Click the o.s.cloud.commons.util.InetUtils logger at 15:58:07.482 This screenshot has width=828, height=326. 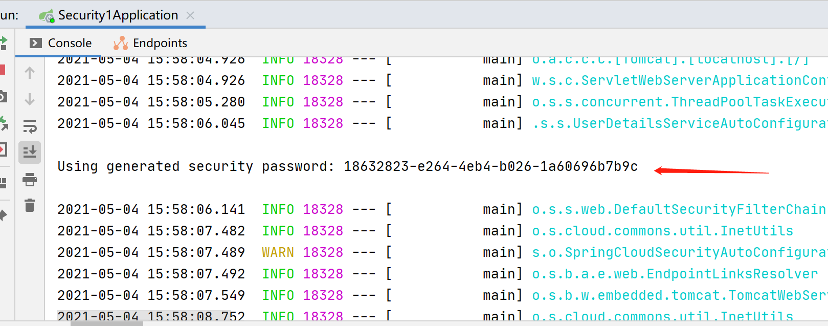(662, 231)
